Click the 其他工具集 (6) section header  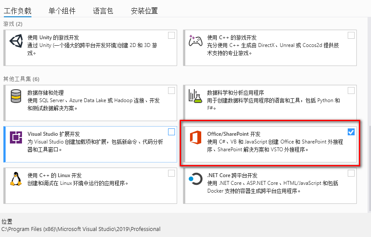coord(21,79)
